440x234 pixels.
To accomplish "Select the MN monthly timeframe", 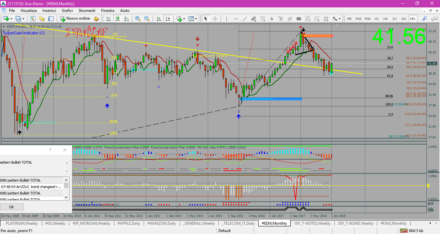I will point(413,19).
